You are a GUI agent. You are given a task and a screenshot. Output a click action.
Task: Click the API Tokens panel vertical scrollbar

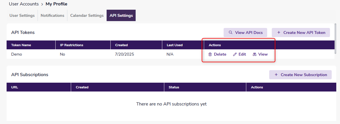pyautogui.click(x=335, y=38)
